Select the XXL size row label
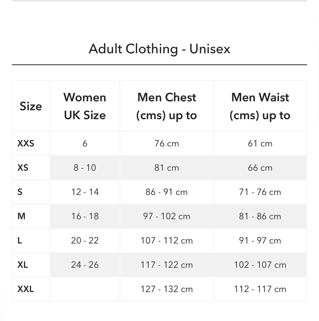 26,289
